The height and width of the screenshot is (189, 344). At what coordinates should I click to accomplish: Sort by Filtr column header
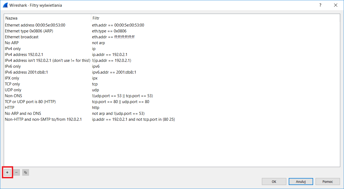(x=215, y=18)
